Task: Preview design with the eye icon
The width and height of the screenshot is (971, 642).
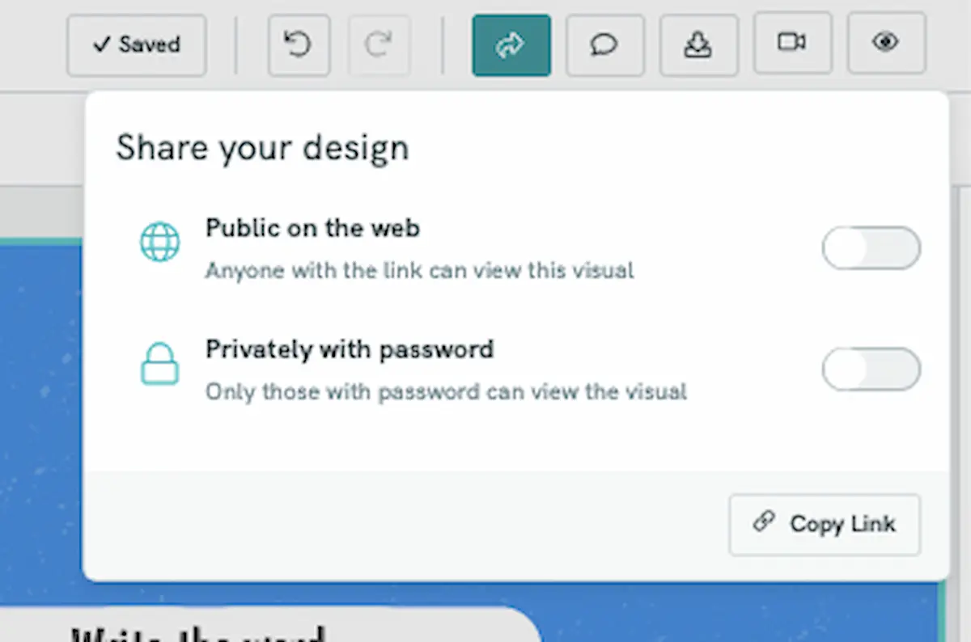Action: coord(886,42)
